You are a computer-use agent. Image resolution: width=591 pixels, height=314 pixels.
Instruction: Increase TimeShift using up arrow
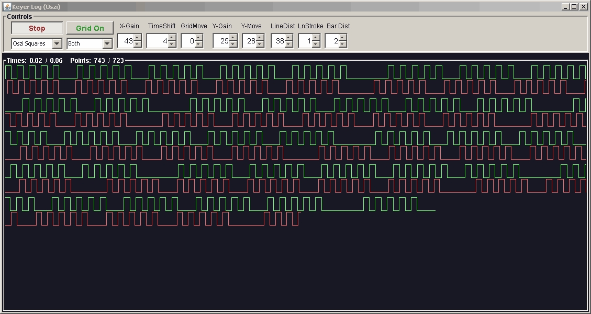pyautogui.click(x=172, y=38)
